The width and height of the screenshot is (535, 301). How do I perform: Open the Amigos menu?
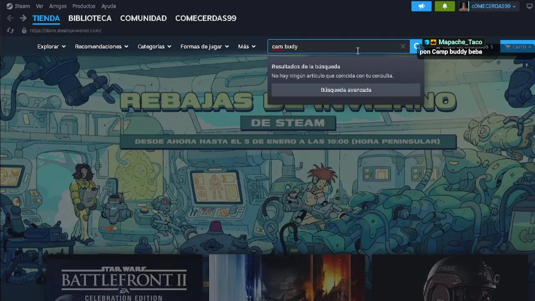coord(58,6)
